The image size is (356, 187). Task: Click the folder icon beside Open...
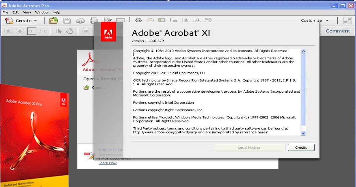86,88
